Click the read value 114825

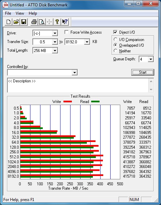pos(145,127)
